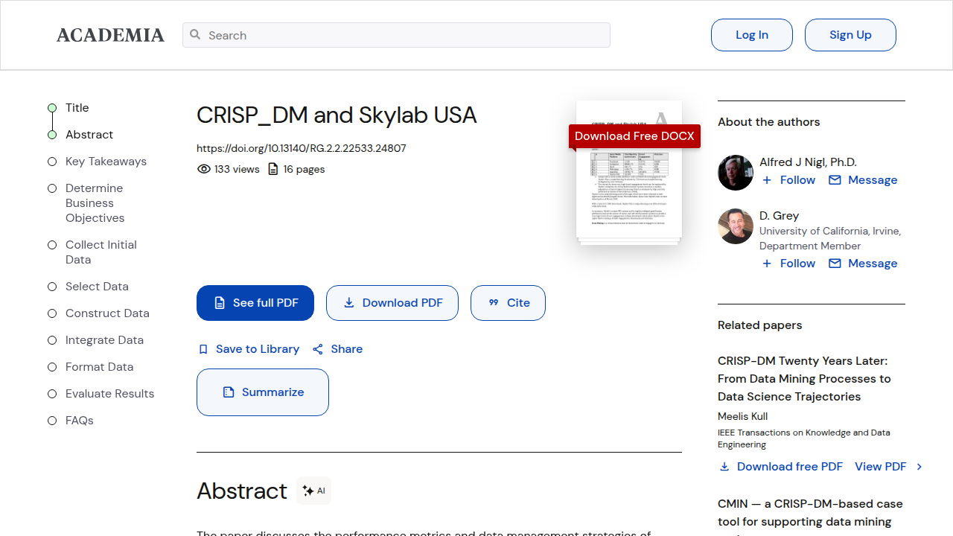This screenshot has width=953, height=536.
Task: Navigate to Construct Data section
Action: [x=107, y=313]
